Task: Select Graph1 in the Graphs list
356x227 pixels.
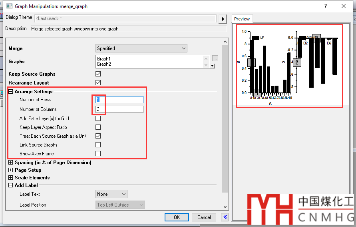Action: (x=103, y=59)
